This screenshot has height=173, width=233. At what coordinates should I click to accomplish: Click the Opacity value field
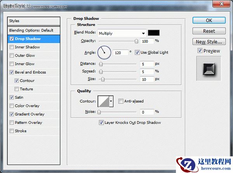click(147, 41)
